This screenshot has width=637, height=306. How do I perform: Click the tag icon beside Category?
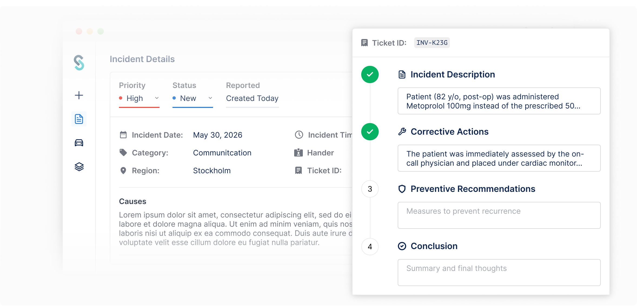click(x=123, y=152)
